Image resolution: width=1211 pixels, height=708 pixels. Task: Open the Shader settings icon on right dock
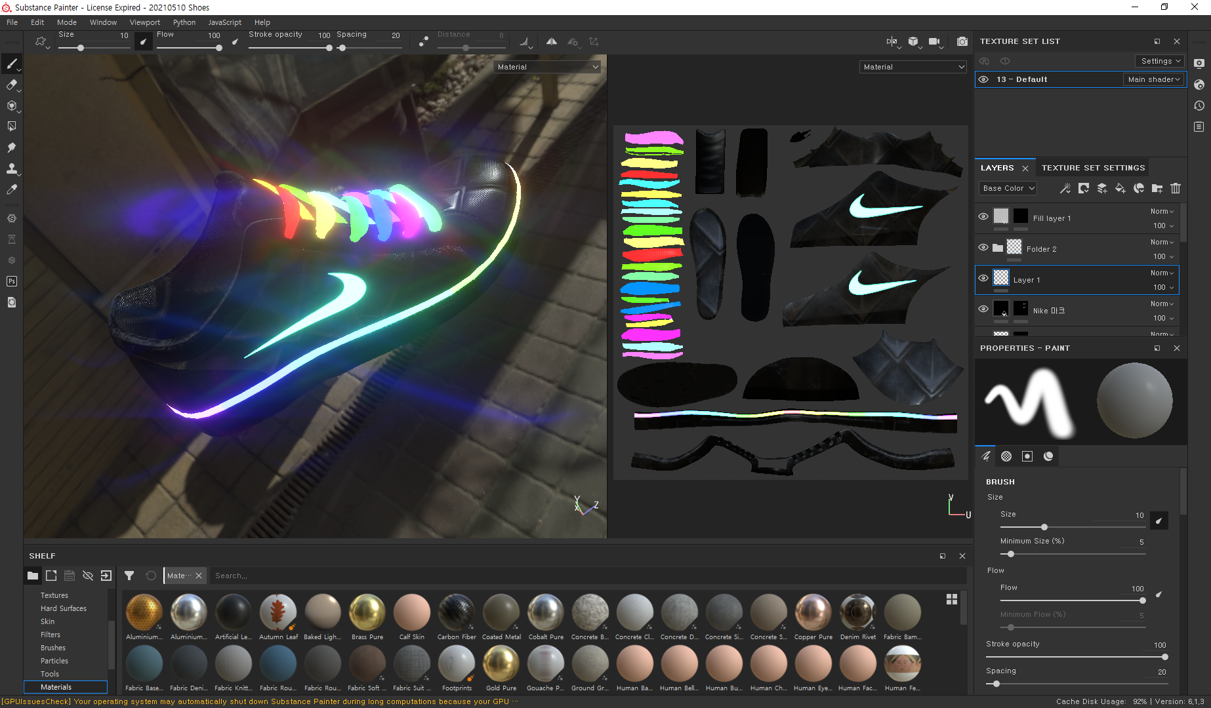click(x=1199, y=85)
